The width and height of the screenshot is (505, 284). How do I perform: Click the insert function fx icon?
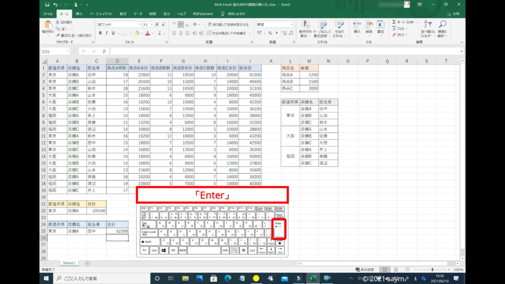(104, 51)
